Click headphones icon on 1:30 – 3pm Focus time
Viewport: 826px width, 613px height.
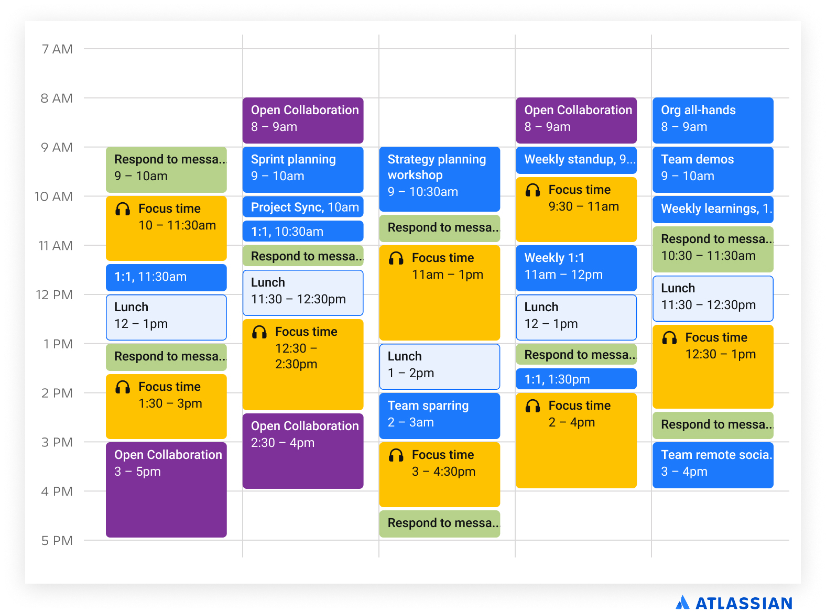click(x=123, y=387)
